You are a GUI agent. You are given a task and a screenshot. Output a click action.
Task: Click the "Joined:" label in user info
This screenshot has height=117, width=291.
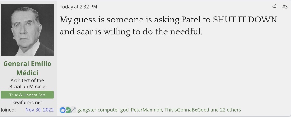[x=8, y=110]
